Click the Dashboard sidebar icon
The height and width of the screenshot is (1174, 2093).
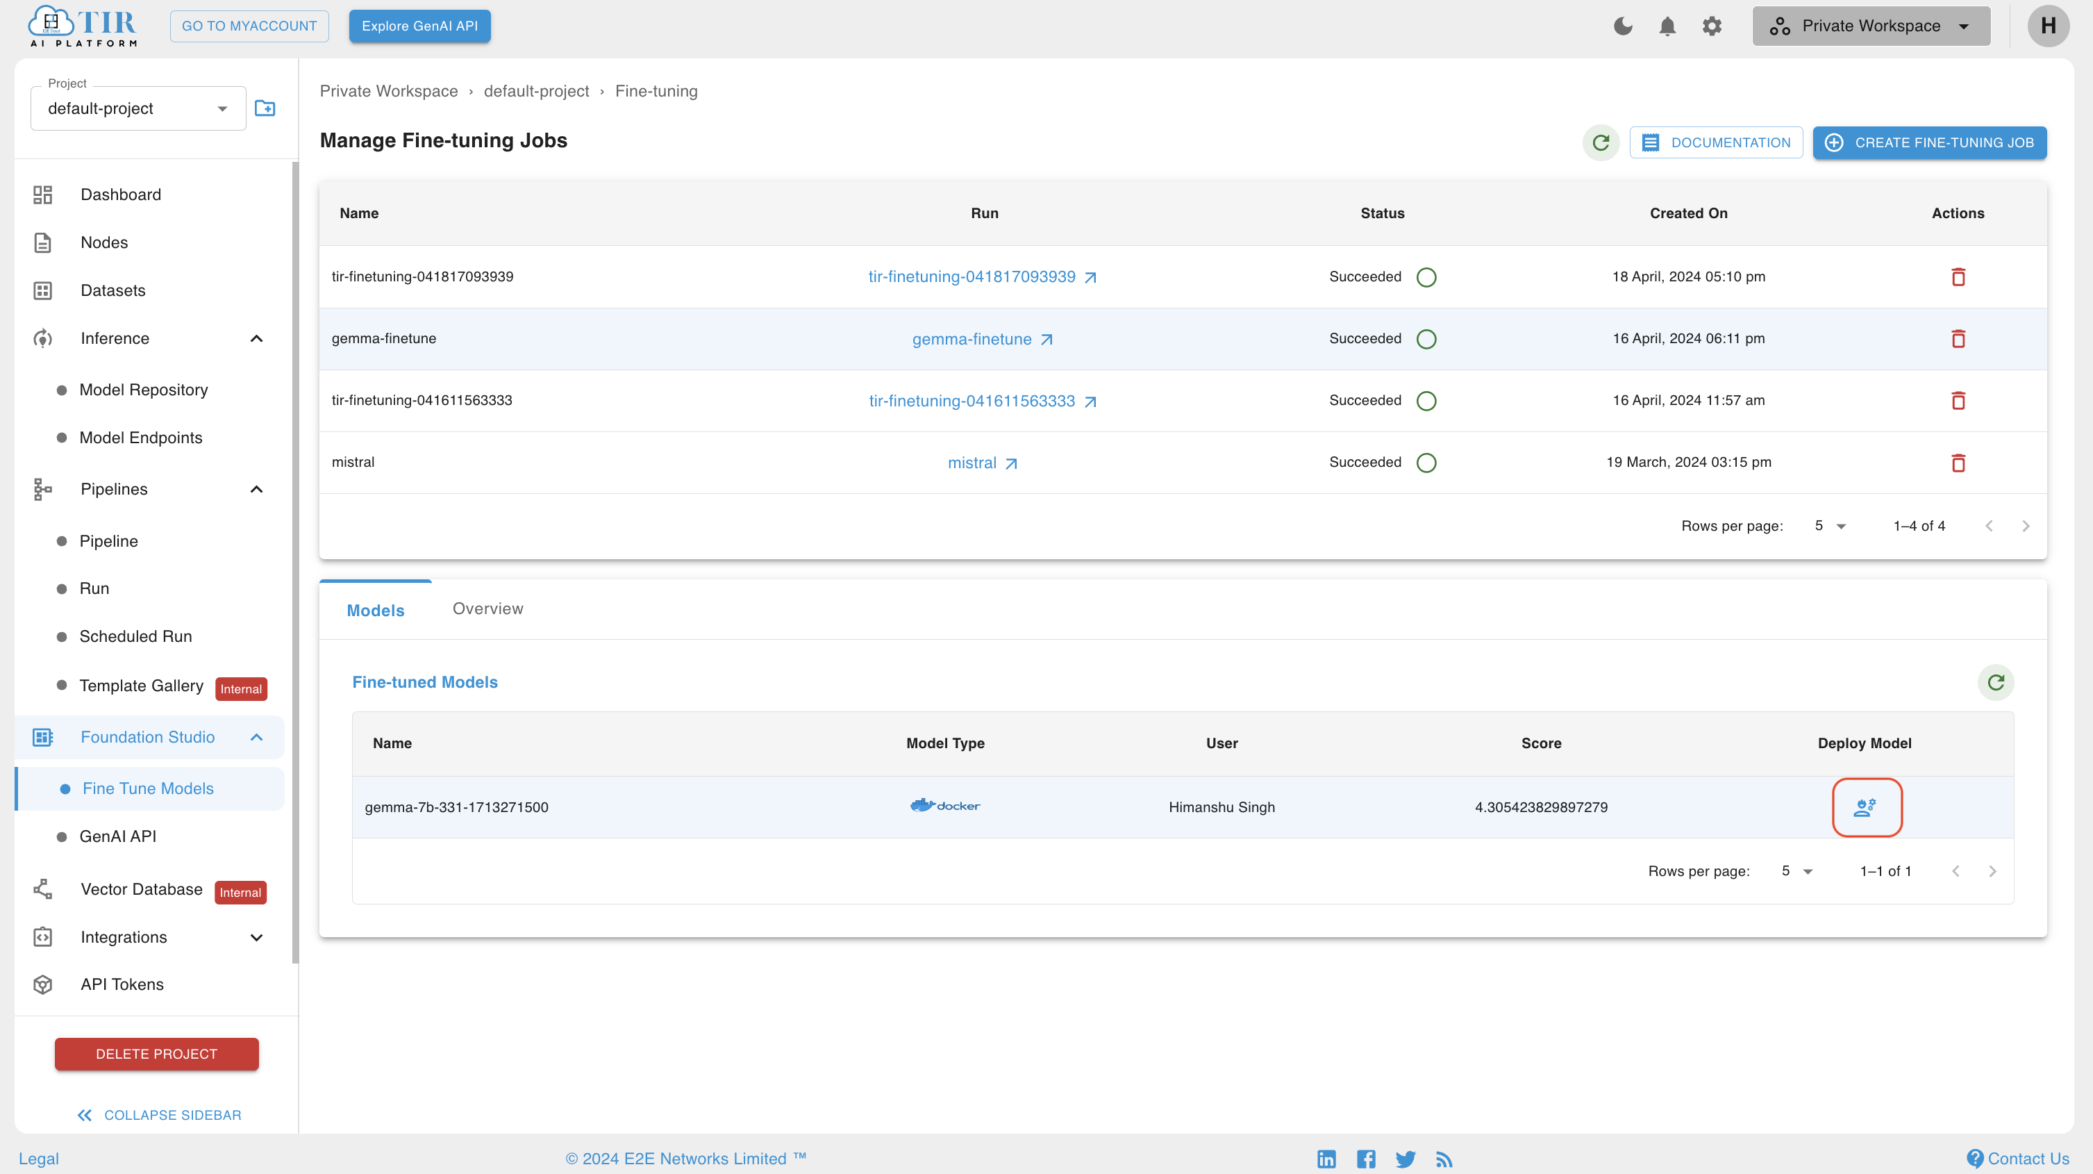42,195
